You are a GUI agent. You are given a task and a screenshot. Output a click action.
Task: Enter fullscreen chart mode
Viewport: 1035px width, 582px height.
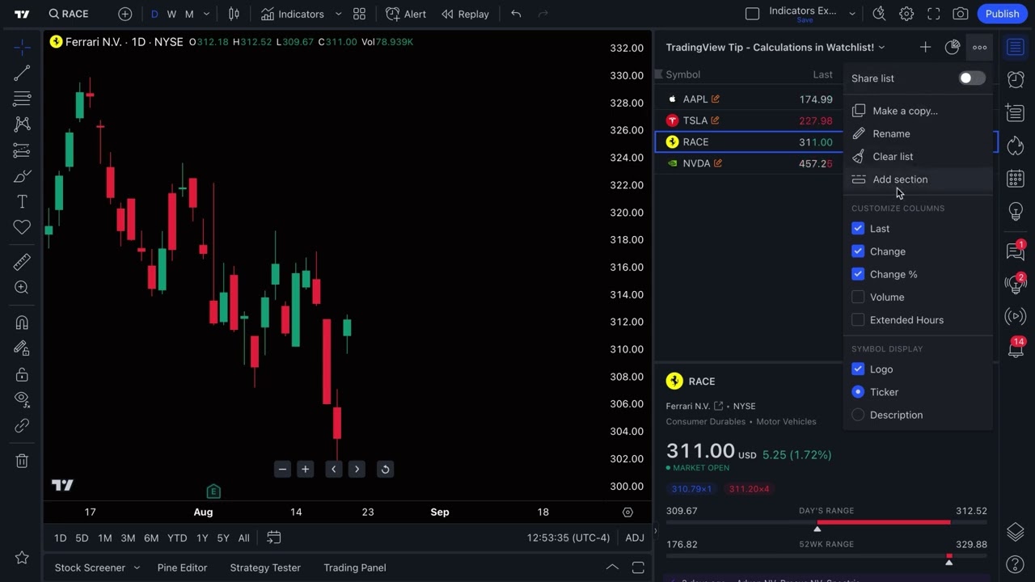tap(934, 14)
